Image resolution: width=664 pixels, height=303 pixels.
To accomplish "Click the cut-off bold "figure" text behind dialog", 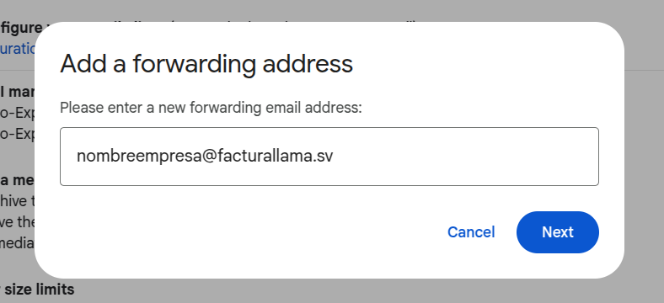I will pos(21,28).
